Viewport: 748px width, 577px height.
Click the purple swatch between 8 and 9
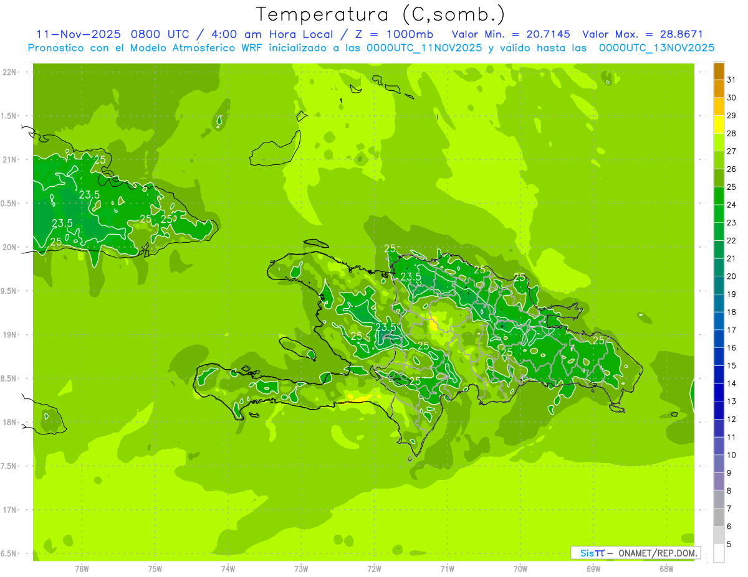click(719, 482)
